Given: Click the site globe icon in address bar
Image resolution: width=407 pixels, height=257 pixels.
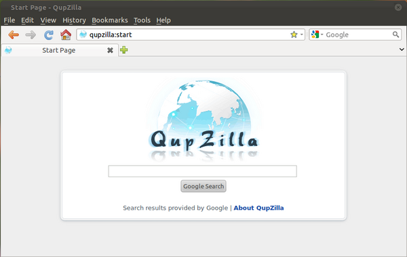Looking at the screenshot, I should click(x=83, y=34).
